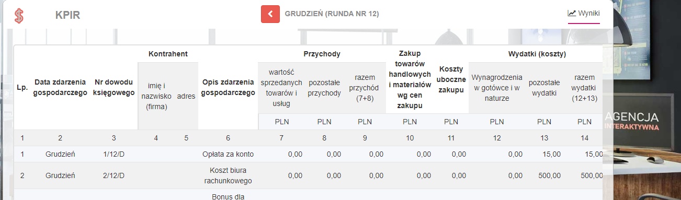Screen dimensions: 681x200
Task: Click document number 1/12/D
Action: coord(113,154)
